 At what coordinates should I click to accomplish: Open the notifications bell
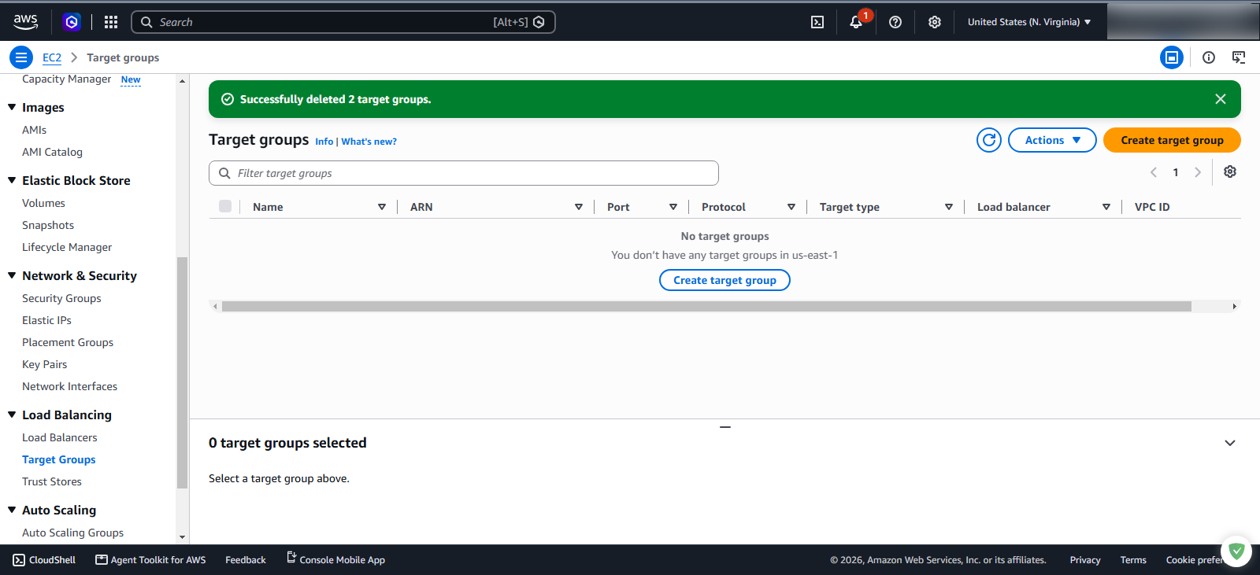click(856, 22)
